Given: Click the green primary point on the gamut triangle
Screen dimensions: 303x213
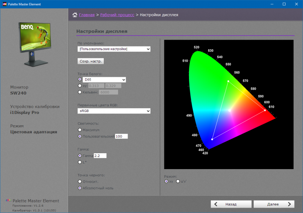Looking at the screenshot, I should (228, 81).
